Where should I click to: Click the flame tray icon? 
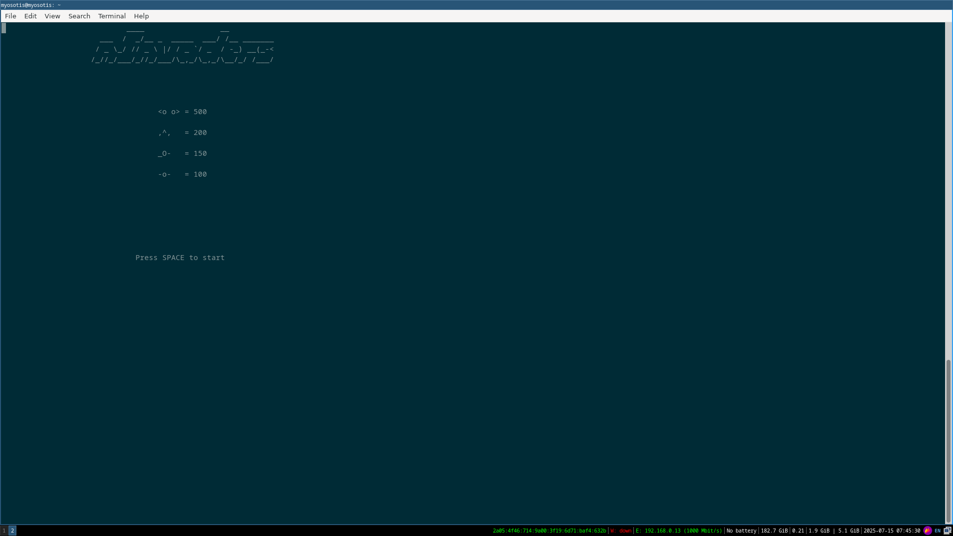click(927, 531)
